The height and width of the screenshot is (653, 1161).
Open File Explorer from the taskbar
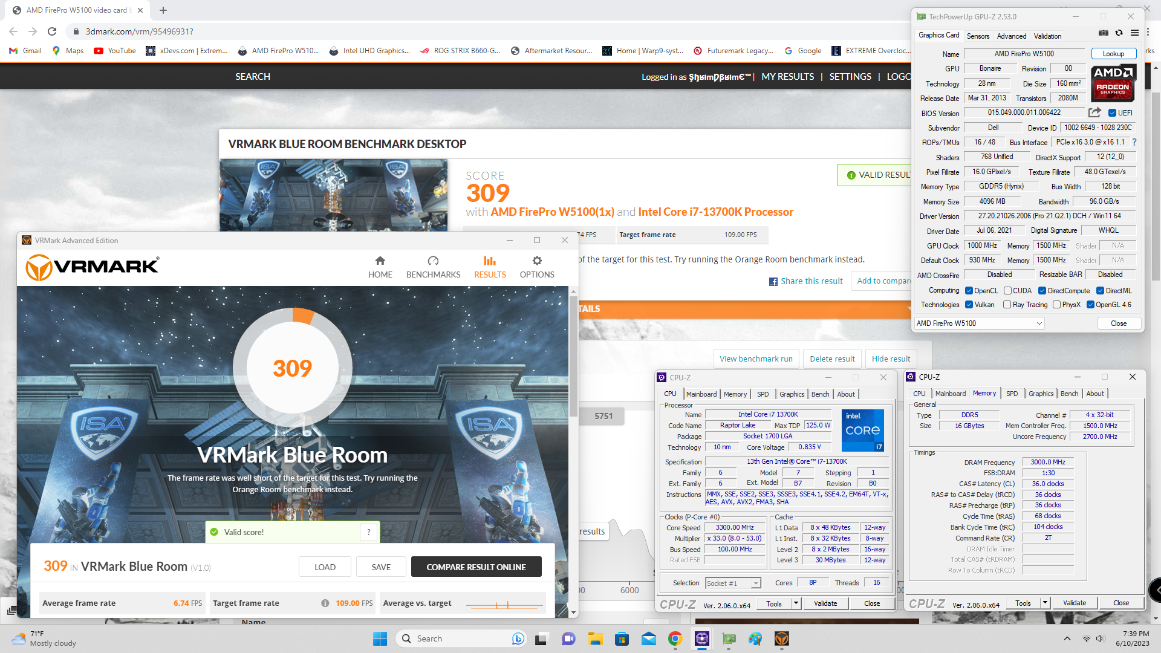tap(595, 638)
